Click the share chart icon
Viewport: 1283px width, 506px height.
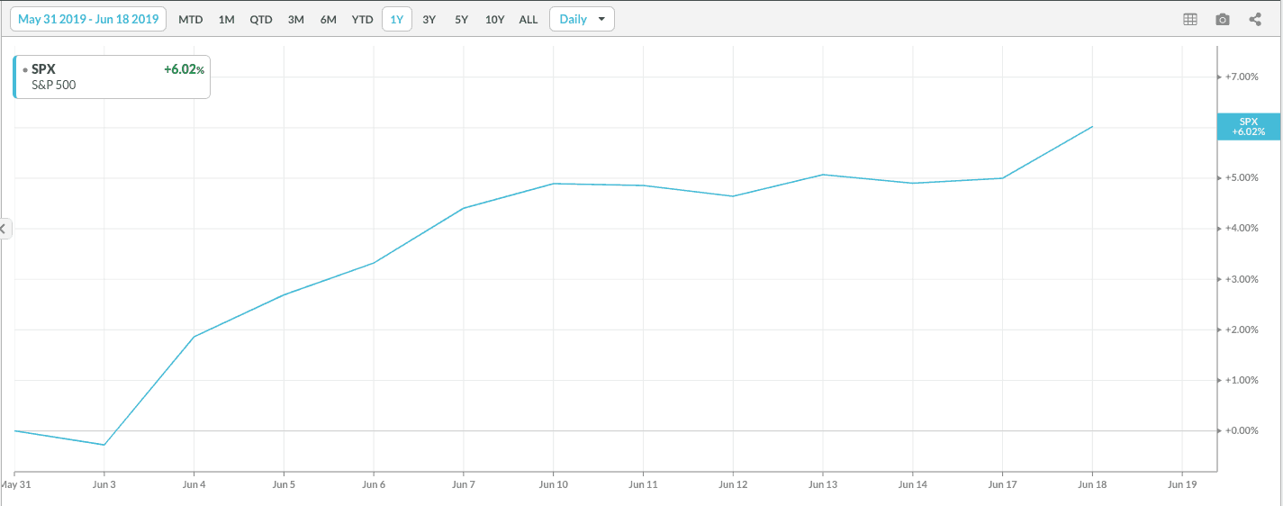pyautogui.click(x=1255, y=19)
